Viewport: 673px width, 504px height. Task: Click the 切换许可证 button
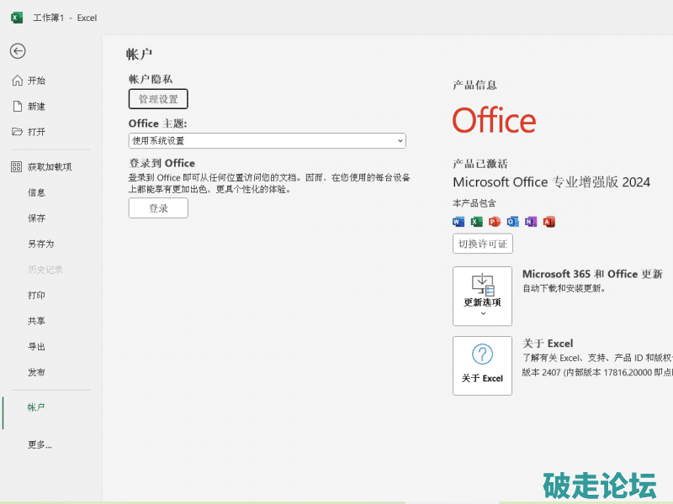[x=482, y=244]
